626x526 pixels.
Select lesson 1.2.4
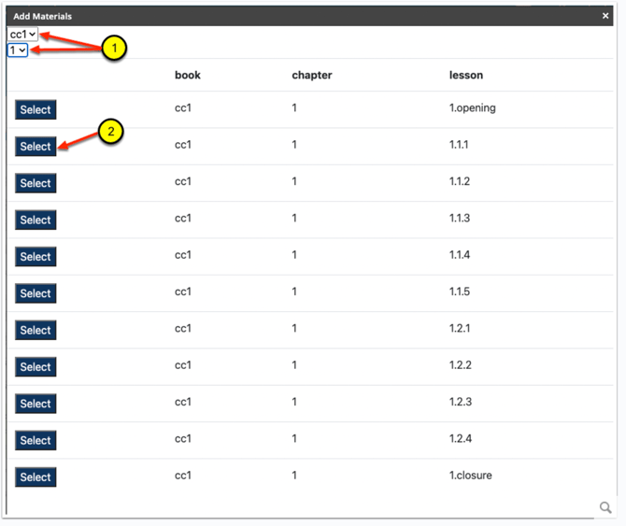pyautogui.click(x=36, y=440)
